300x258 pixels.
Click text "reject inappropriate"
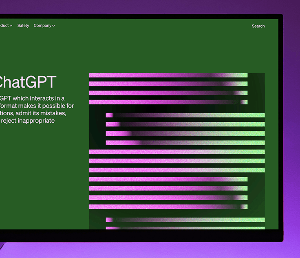tap(28, 121)
